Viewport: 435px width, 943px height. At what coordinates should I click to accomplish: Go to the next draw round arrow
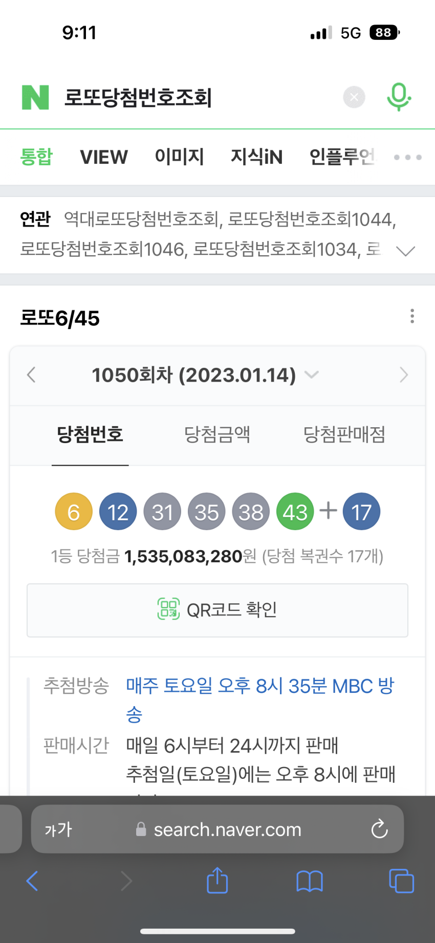click(x=404, y=375)
